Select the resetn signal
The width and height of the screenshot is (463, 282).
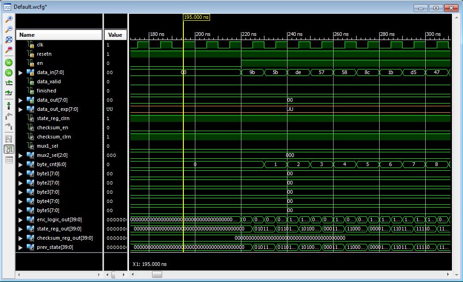[44, 54]
